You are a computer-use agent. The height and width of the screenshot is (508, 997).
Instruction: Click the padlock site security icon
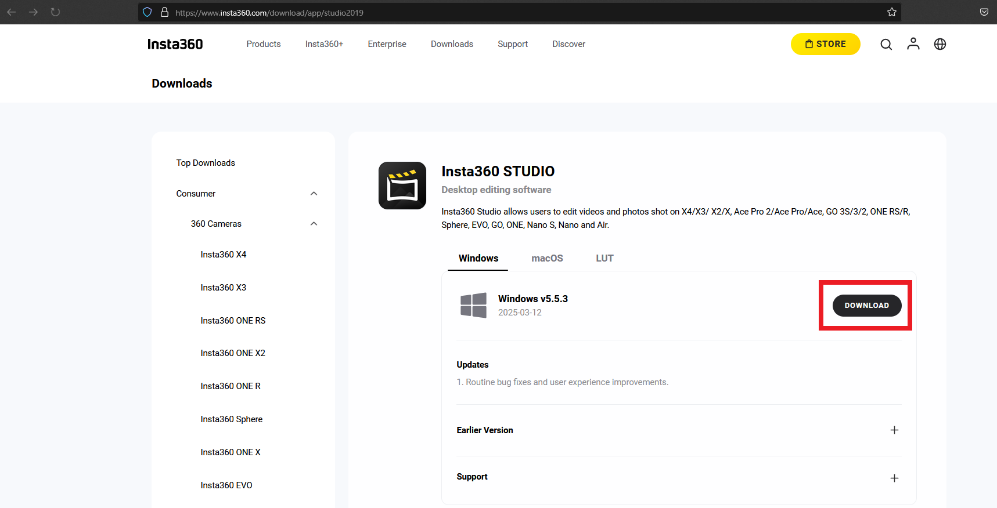164,12
